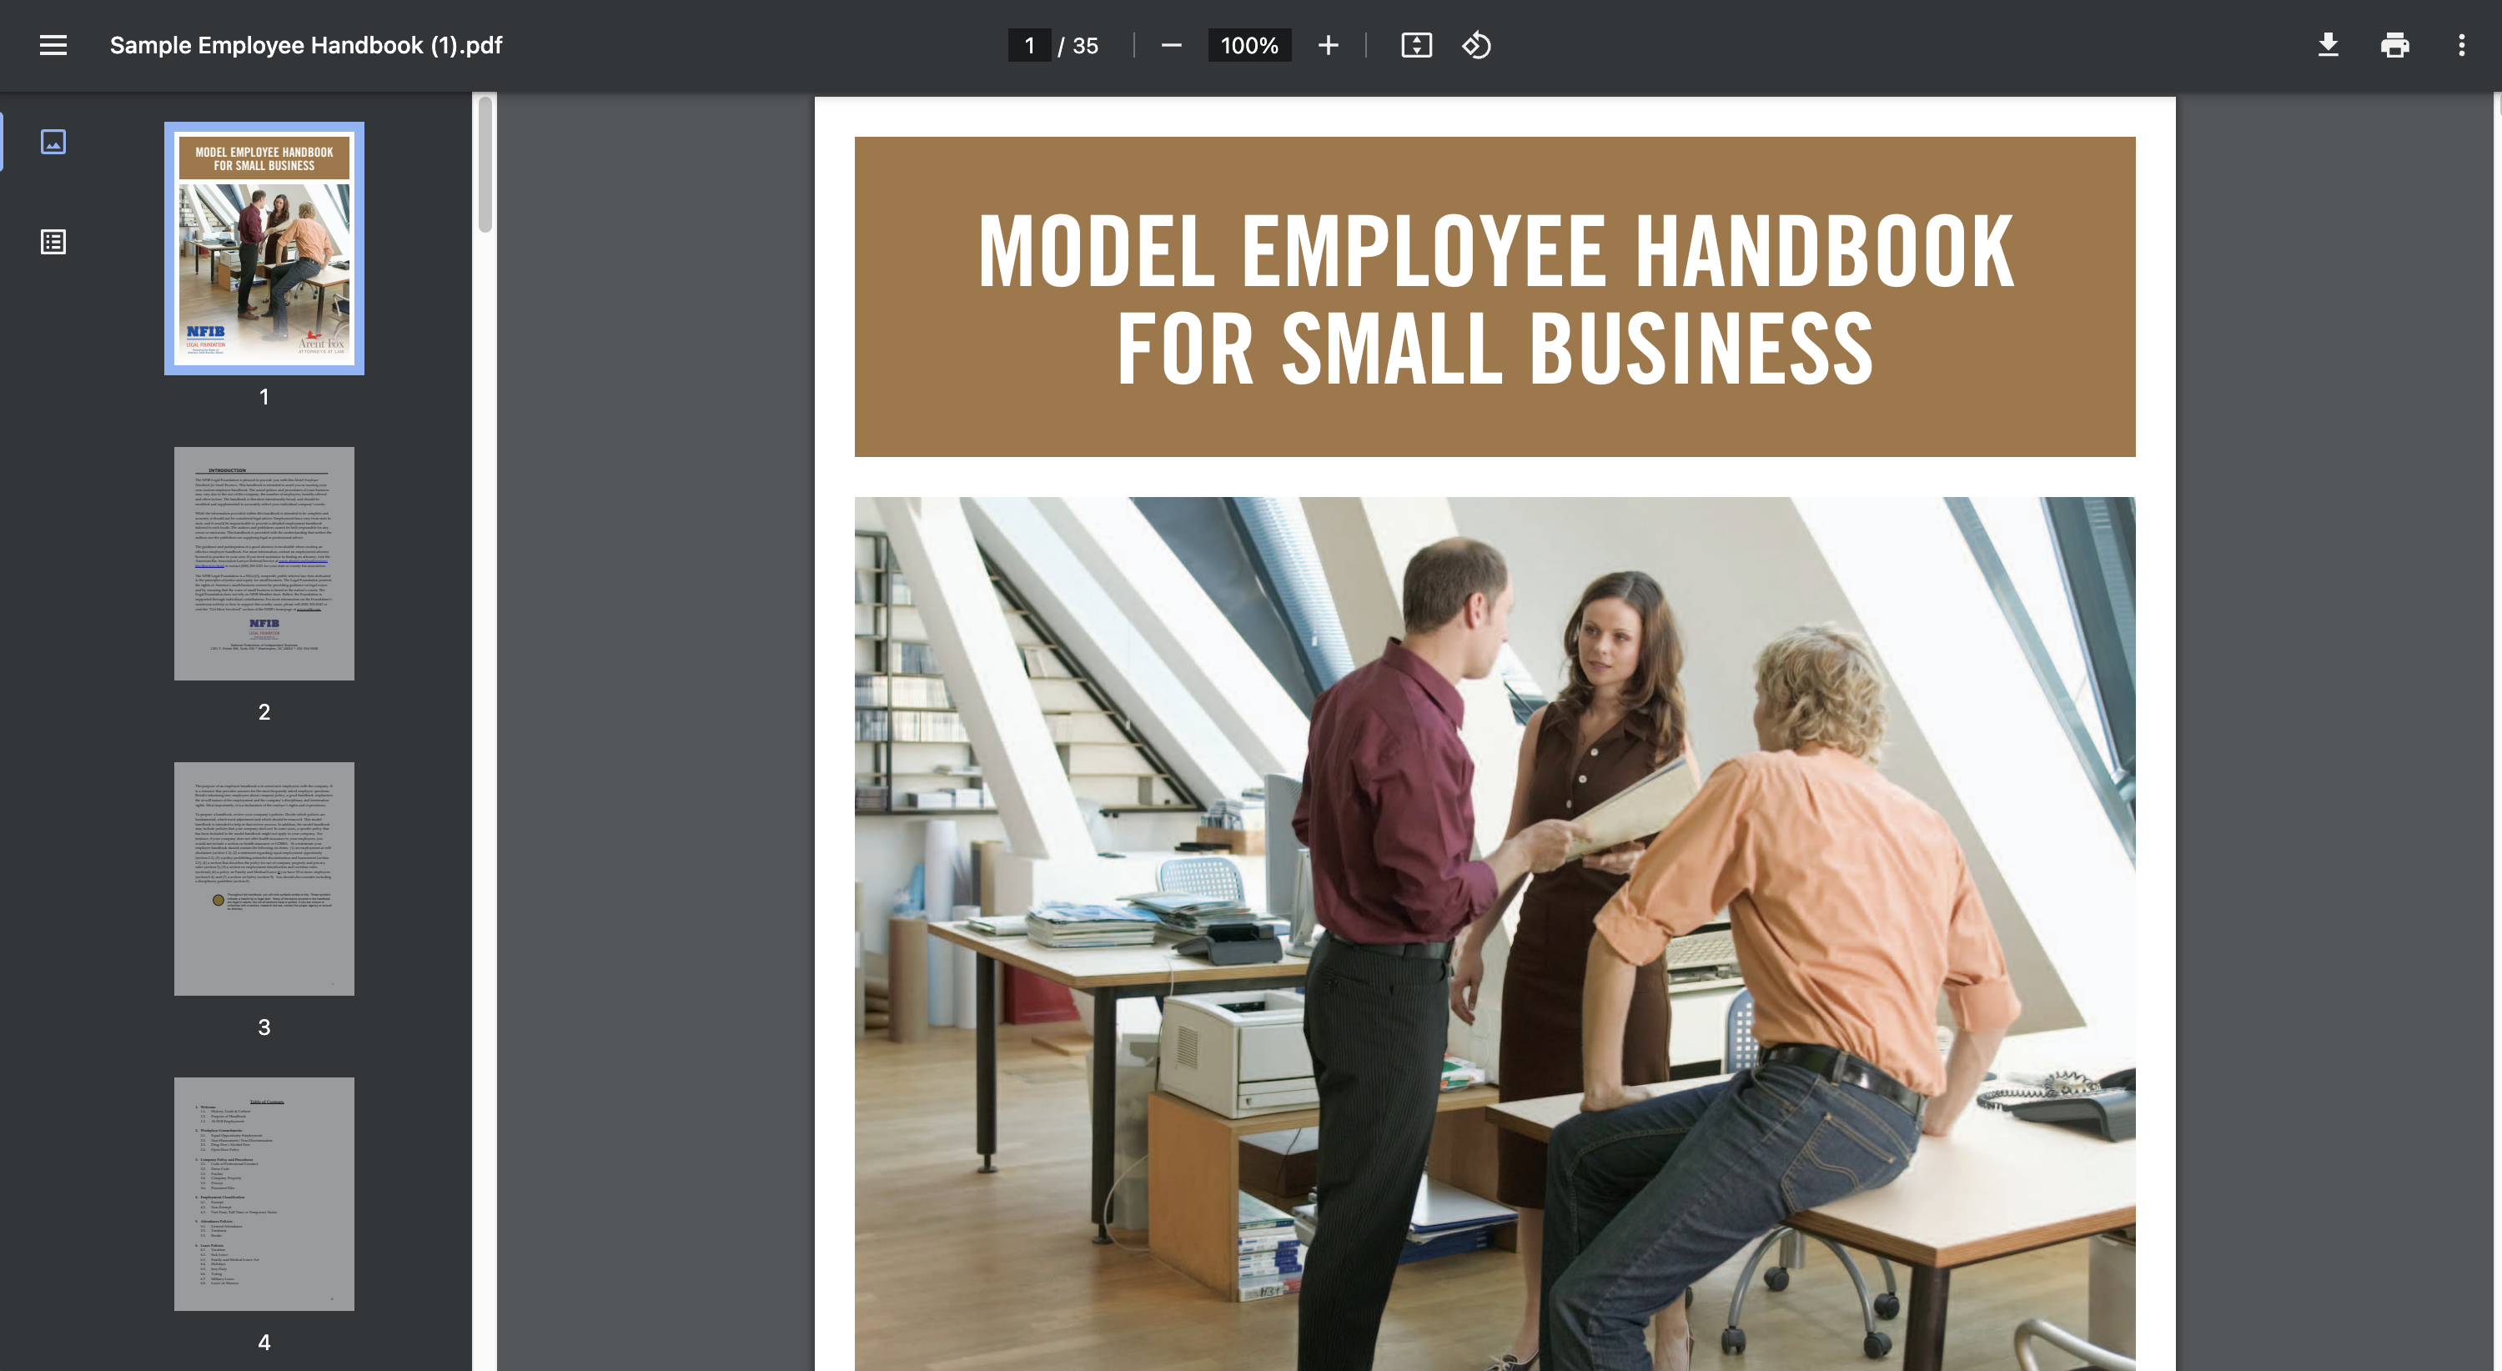Image resolution: width=2502 pixels, height=1371 pixels.
Task: Rotate the page counterclockwise
Action: [x=1476, y=46]
